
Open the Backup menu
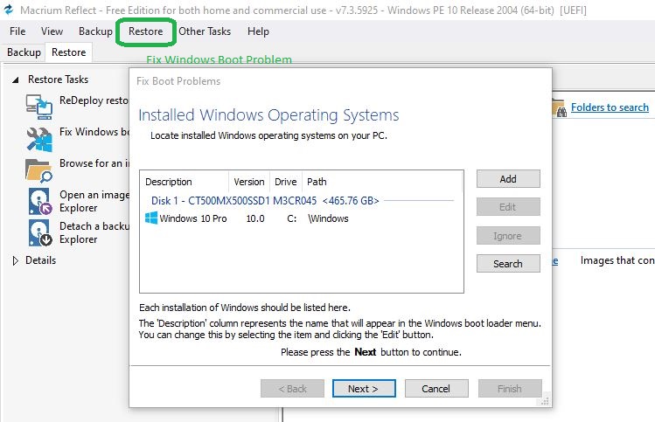click(x=95, y=31)
